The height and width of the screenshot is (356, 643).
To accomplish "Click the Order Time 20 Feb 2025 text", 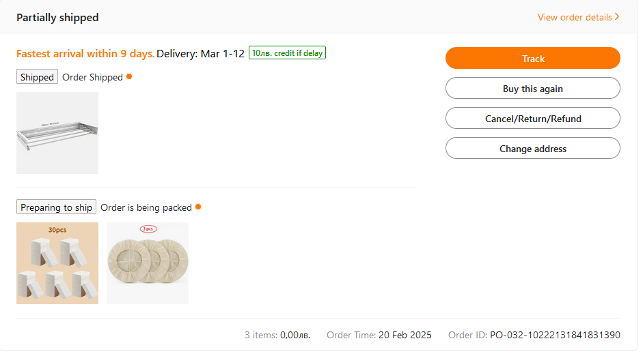I will tap(379, 335).
